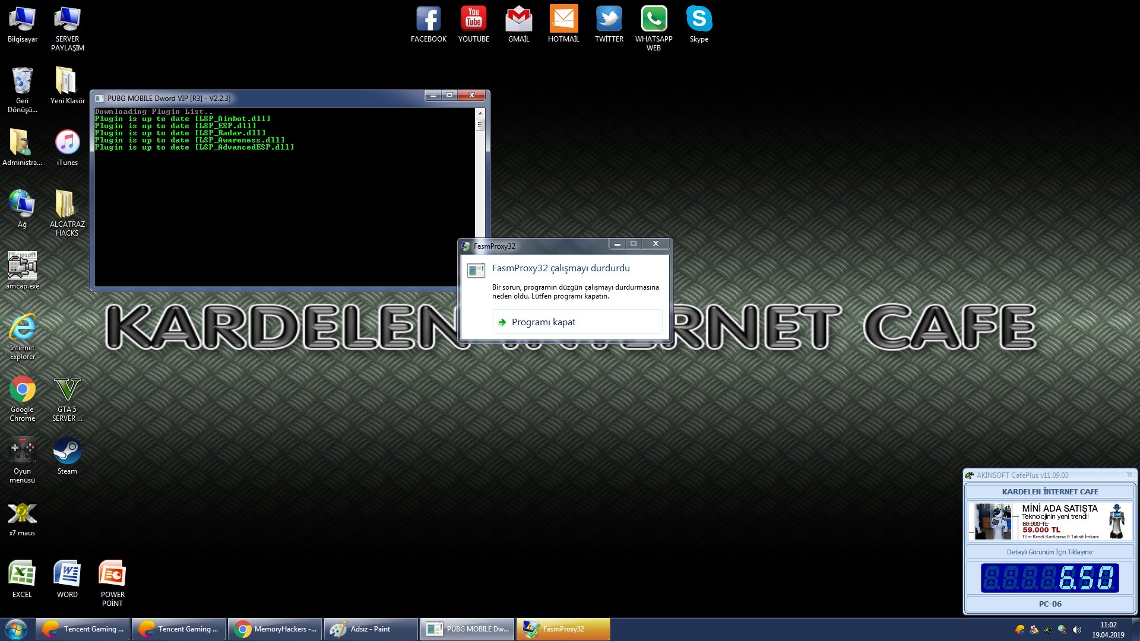Click the LSP_Aimbot.dll console line
Screen dimensions: 1140x641
tap(183, 119)
